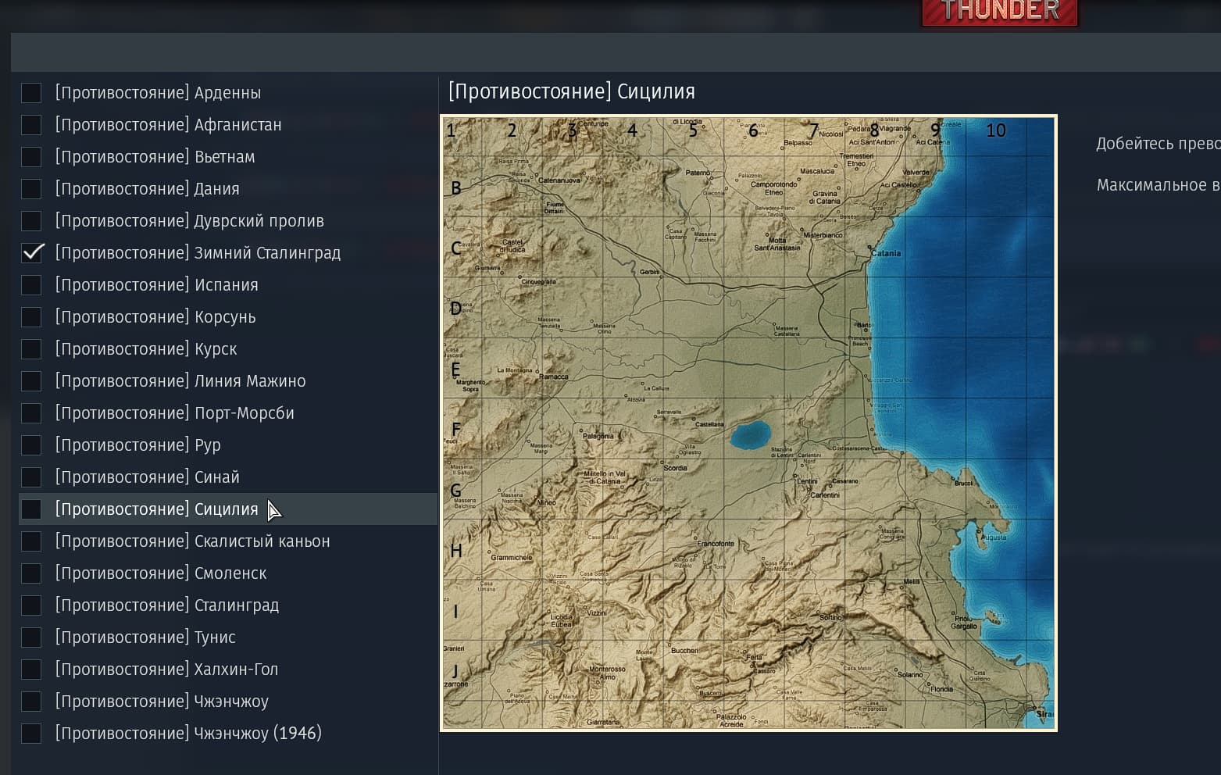Uncheck the Зимний Сталинград checkbox
The image size is (1221, 775).
[31, 253]
